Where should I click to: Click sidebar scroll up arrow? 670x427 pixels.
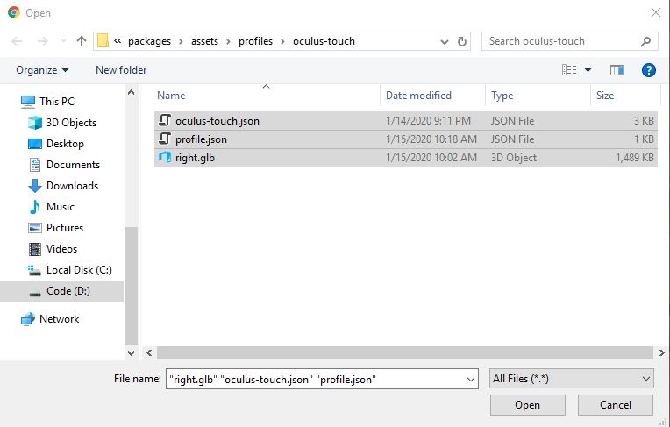click(132, 92)
